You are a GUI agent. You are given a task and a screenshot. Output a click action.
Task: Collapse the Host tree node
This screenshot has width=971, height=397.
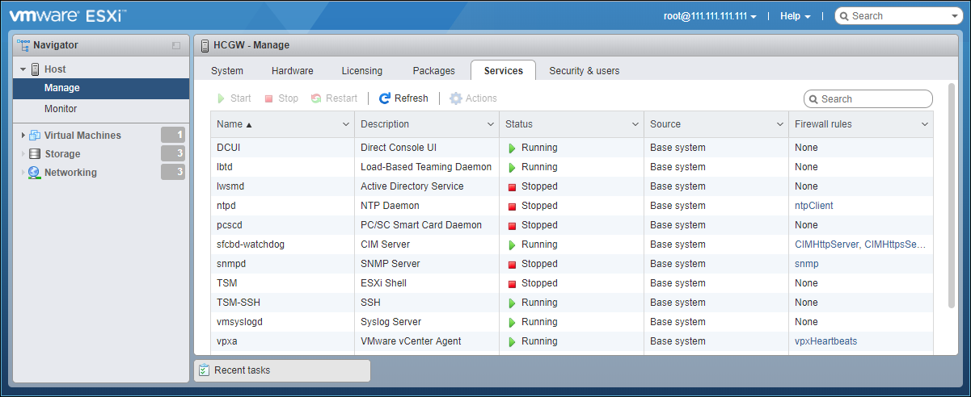(23, 69)
